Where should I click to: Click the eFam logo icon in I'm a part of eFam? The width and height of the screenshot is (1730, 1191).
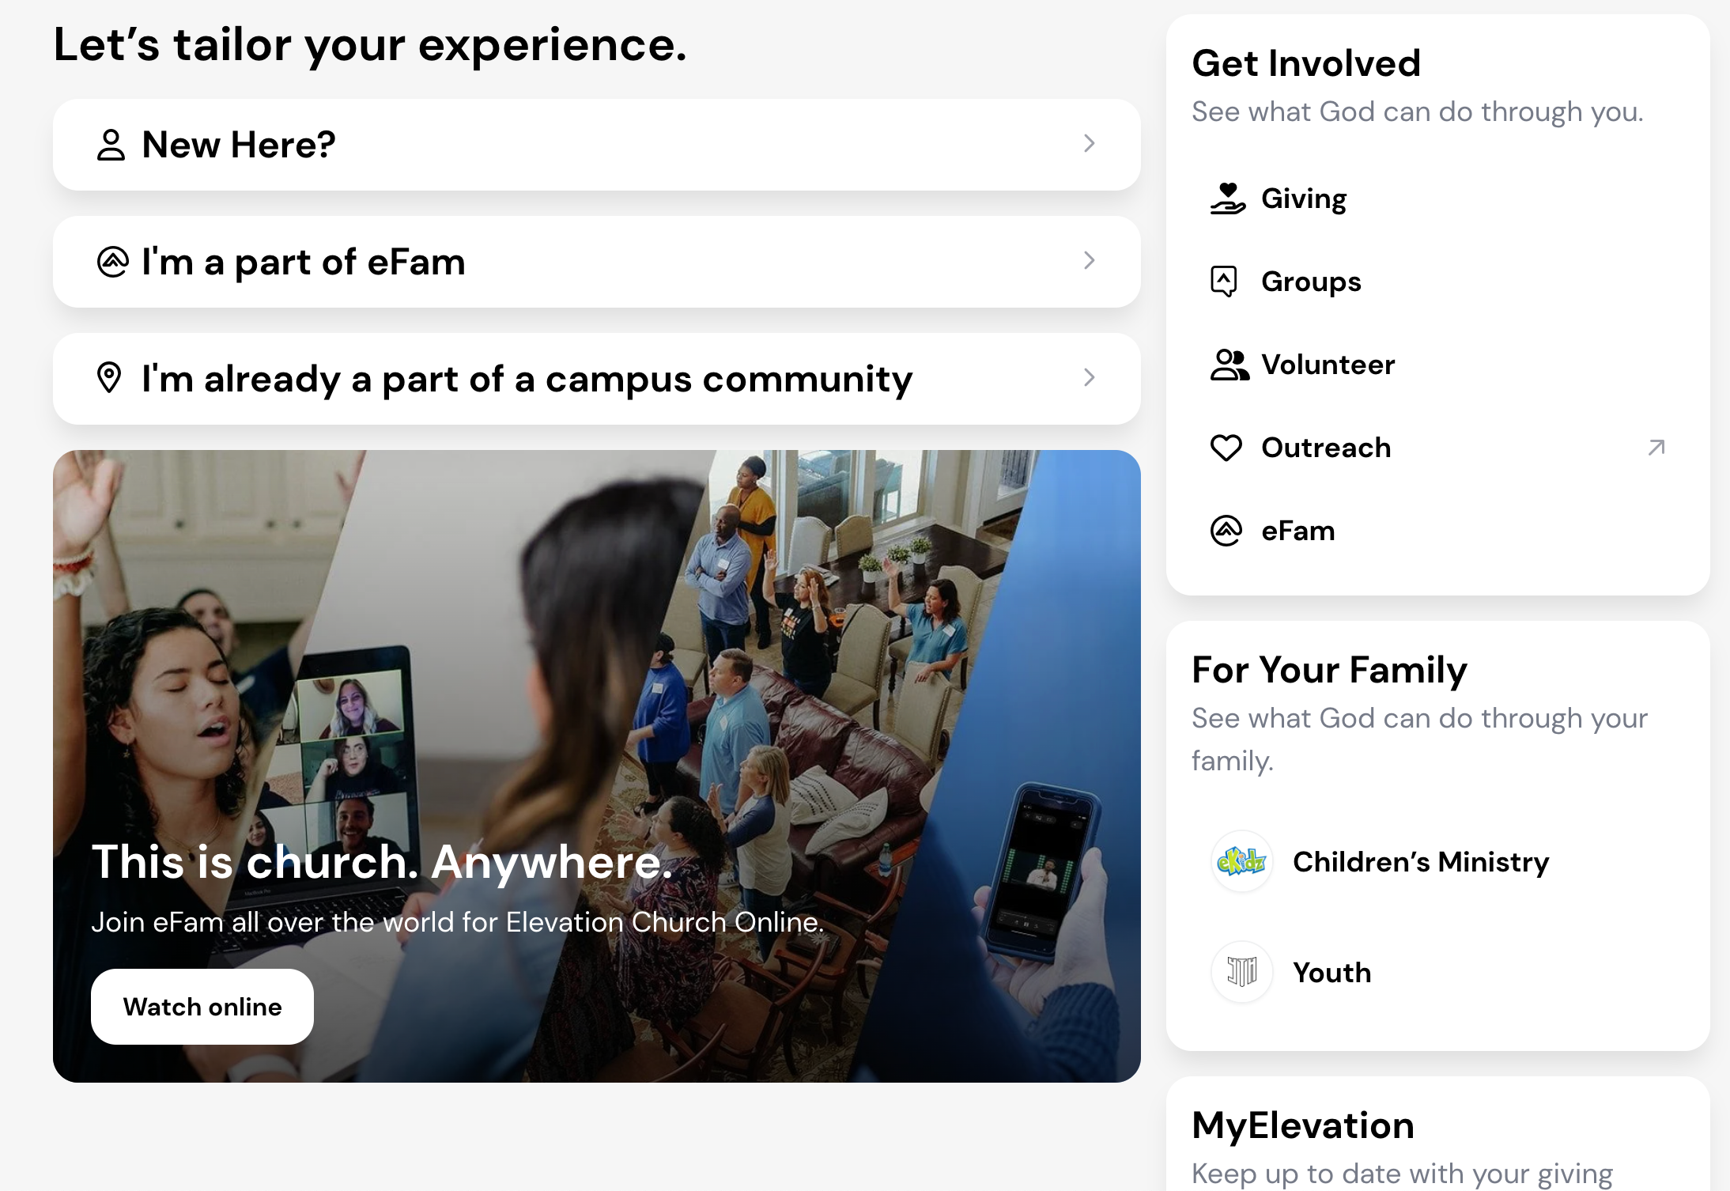(x=112, y=262)
